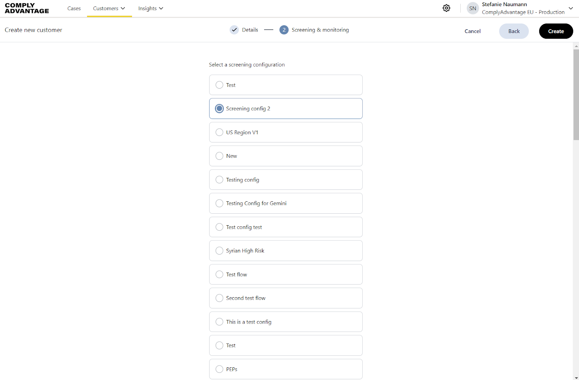Choose the Syrian High Risk configuration
579x380 pixels.
[x=219, y=251]
